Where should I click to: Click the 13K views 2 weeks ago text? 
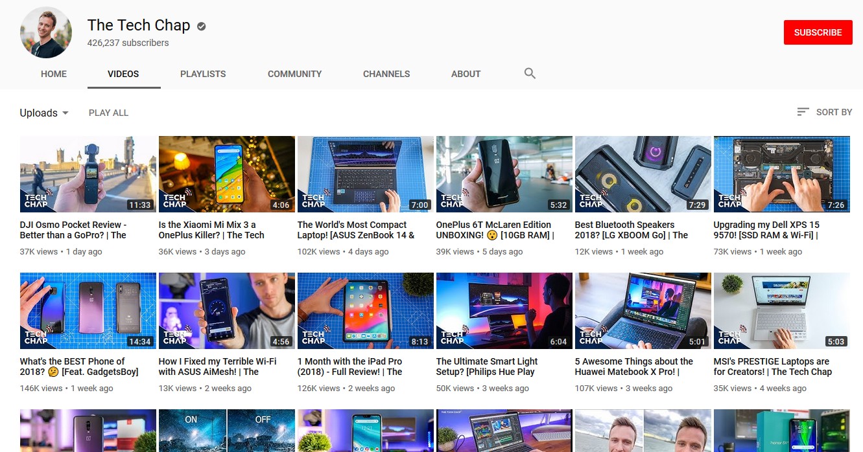(x=205, y=389)
